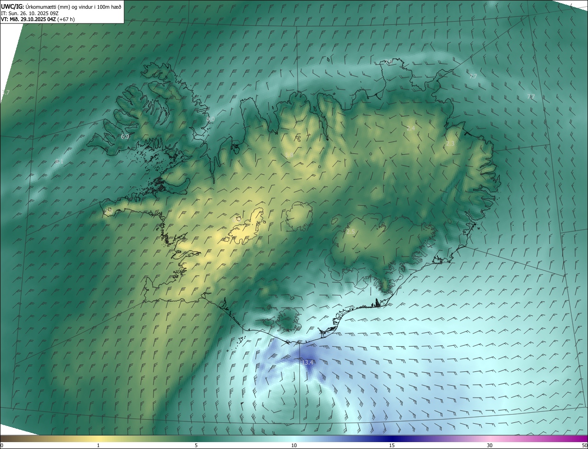
Task: Click the 15 tick on the color scale
Action: click(392, 446)
